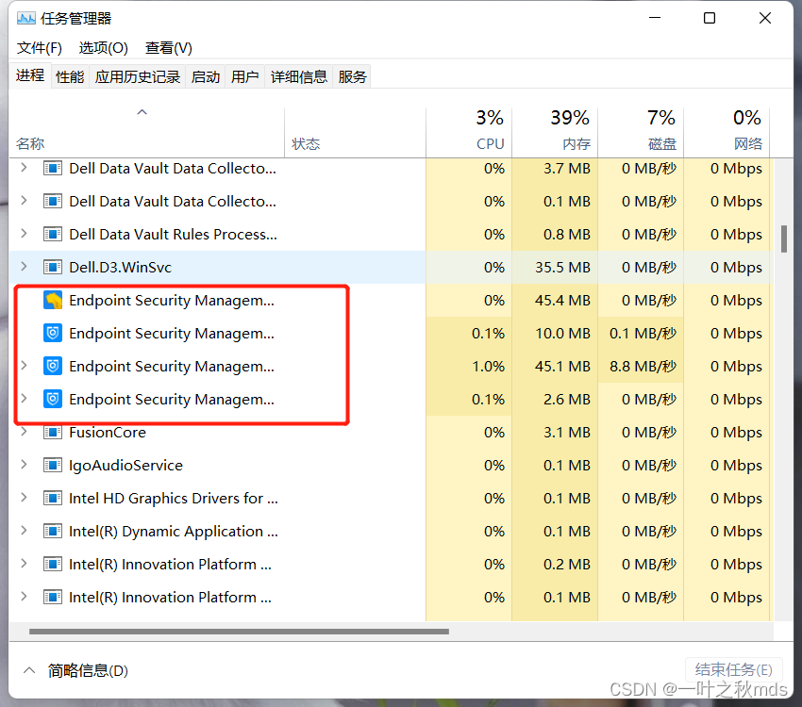
Task: Click icon of Intel Innovation Platform 0.2 MB row
Action: coord(53,564)
